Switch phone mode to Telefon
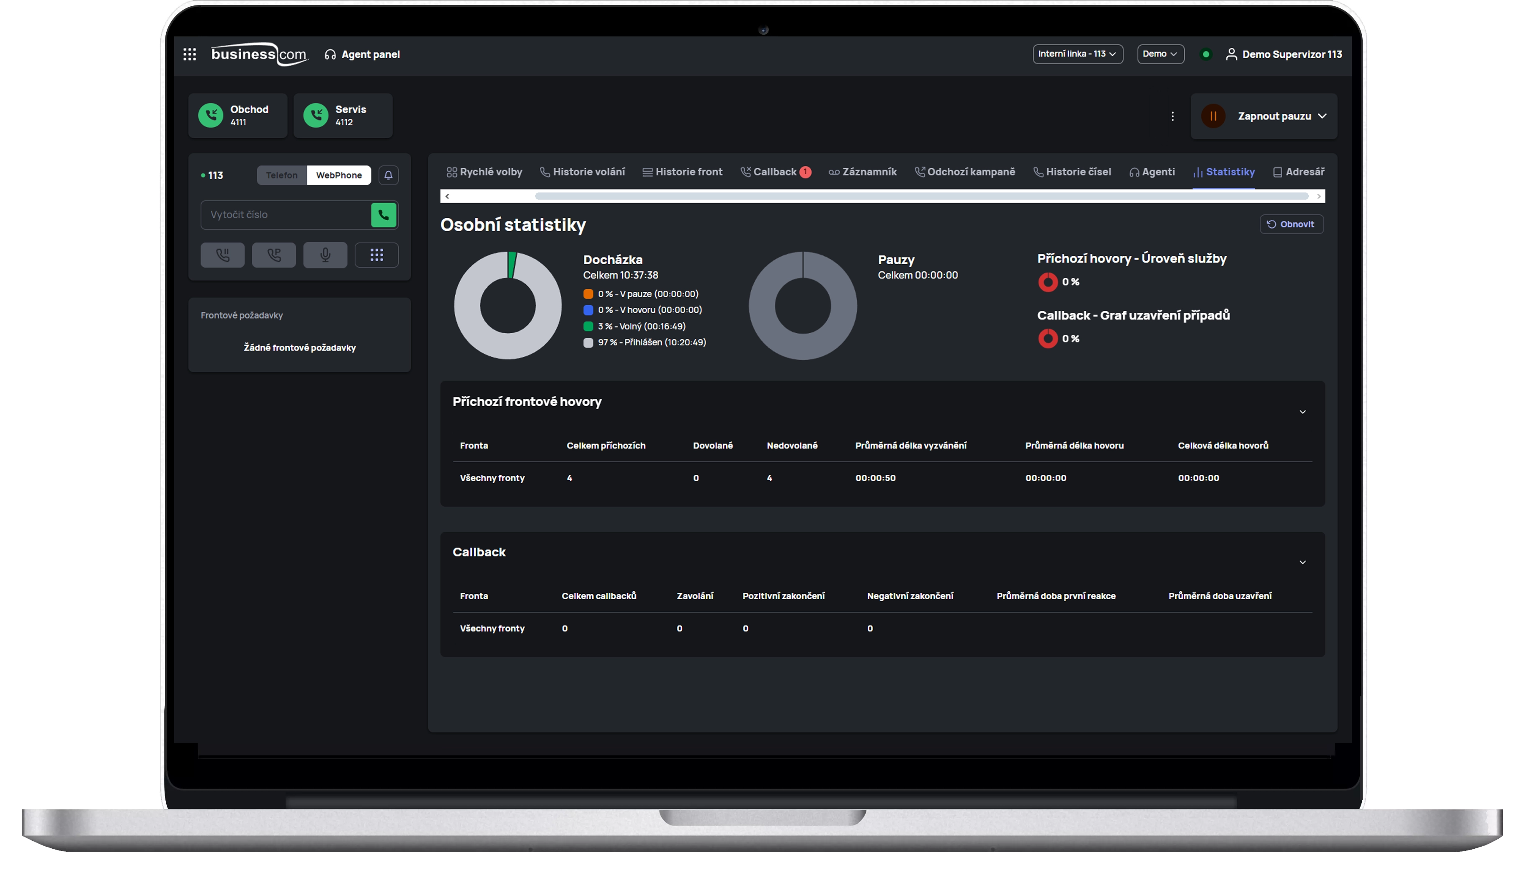This screenshot has width=1526, height=881. click(x=281, y=175)
